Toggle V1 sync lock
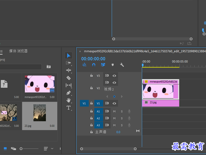 107,103
